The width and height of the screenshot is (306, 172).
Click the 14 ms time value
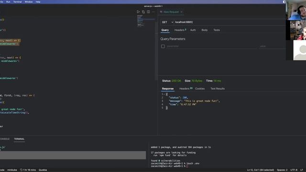pyautogui.click(x=217, y=81)
